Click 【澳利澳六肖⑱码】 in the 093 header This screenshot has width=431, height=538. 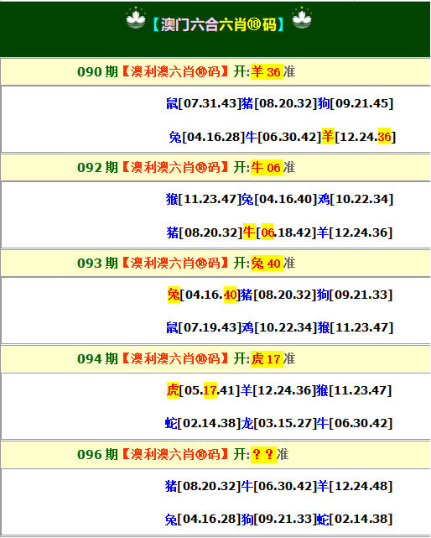[175, 264]
